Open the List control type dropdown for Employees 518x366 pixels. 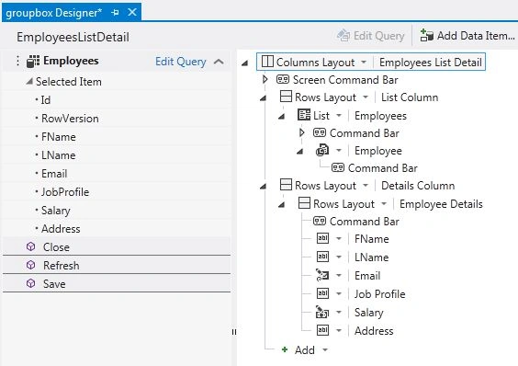tap(339, 116)
